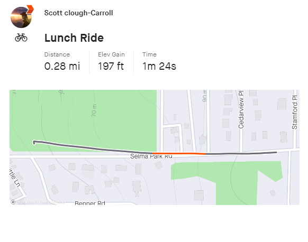Open the Lunch Ride activity title
This screenshot has height=242, width=308.
tap(74, 38)
